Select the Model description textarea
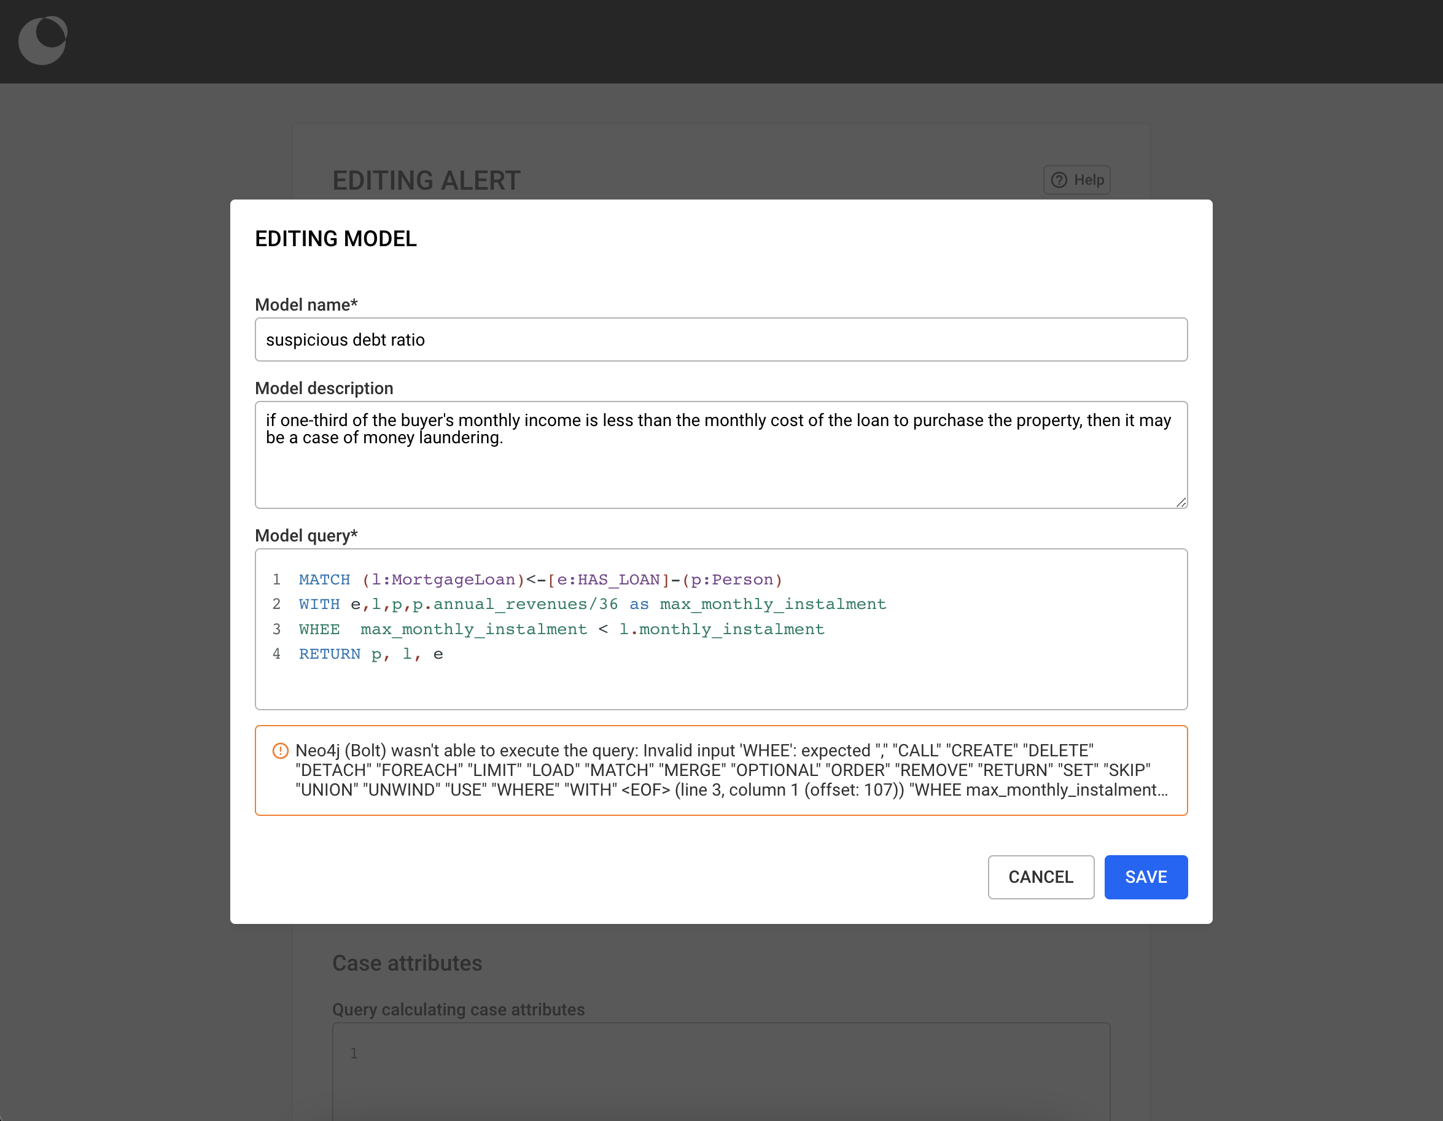 click(720, 454)
